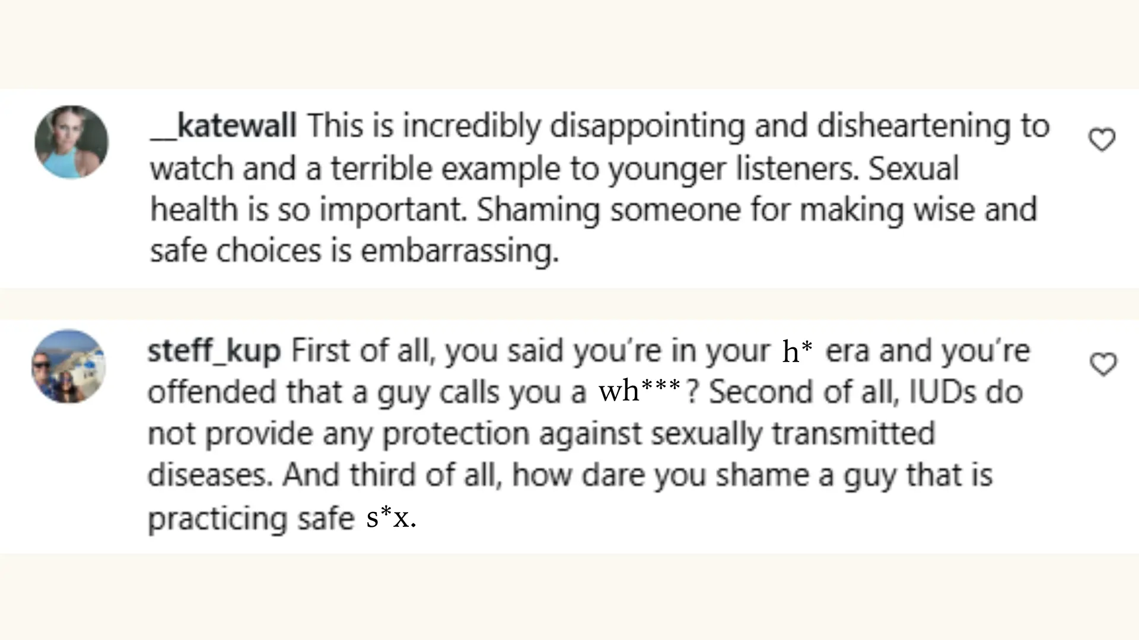1139x640 pixels.
Task: Click the word "embarrassing" in first comment
Action: pyautogui.click(x=459, y=251)
